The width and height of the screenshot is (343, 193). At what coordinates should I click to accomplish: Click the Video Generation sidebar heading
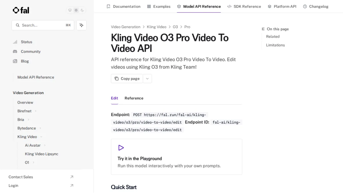[28, 93]
